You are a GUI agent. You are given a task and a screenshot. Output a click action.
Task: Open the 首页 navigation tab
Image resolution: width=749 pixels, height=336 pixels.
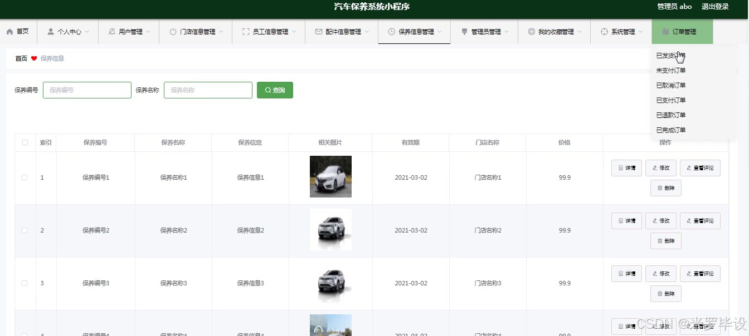(18, 32)
